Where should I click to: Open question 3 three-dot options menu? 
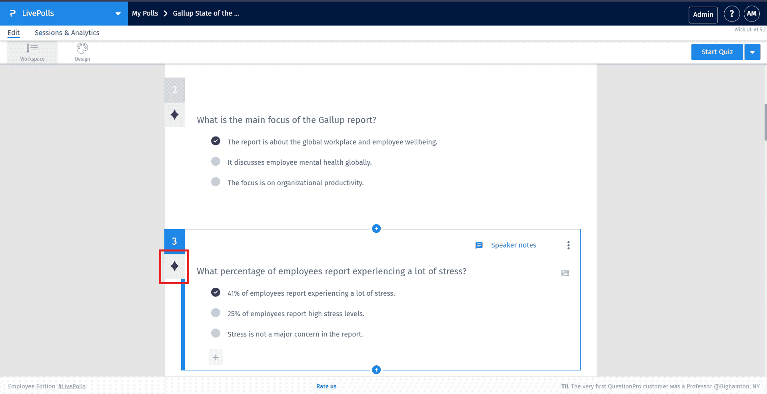(x=568, y=245)
